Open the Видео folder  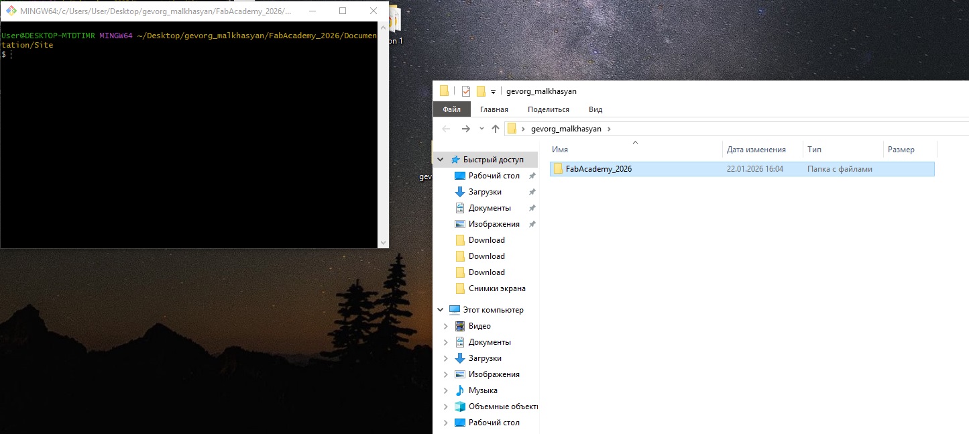point(479,326)
